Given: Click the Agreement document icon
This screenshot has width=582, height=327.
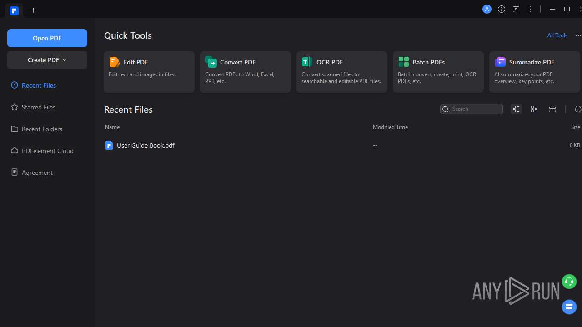Looking at the screenshot, I should (15, 172).
